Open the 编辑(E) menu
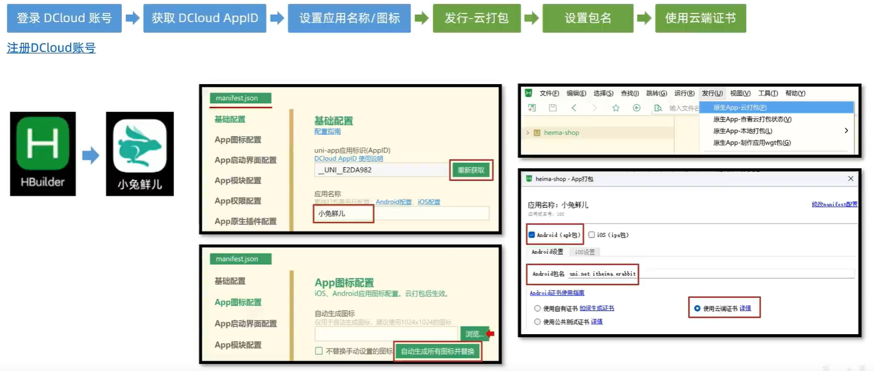Viewport: 874px width, 371px height. point(576,93)
